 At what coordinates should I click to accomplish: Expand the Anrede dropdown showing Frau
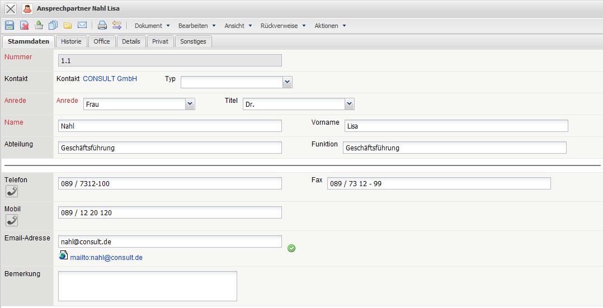pos(190,104)
